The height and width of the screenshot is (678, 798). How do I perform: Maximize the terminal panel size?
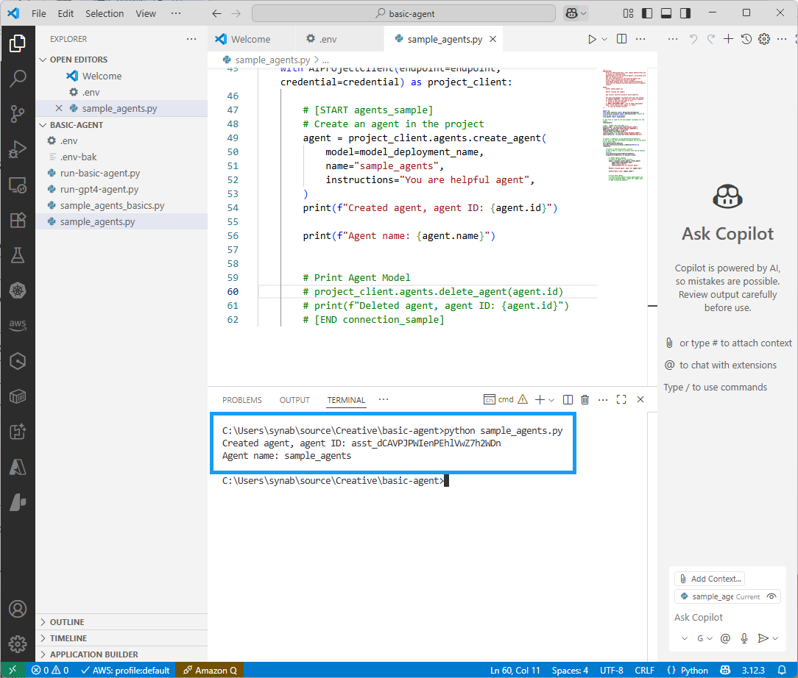pyautogui.click(x=621, y=399)
